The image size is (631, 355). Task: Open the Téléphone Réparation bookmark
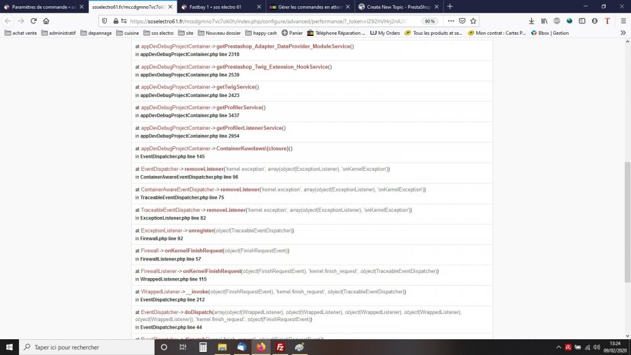[x=336, y=33]
